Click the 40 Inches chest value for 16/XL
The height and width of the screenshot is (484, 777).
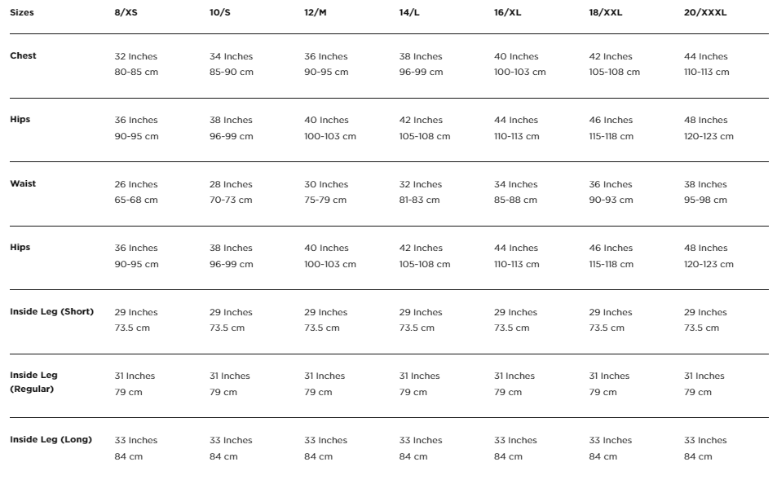[x=516, y=56]
